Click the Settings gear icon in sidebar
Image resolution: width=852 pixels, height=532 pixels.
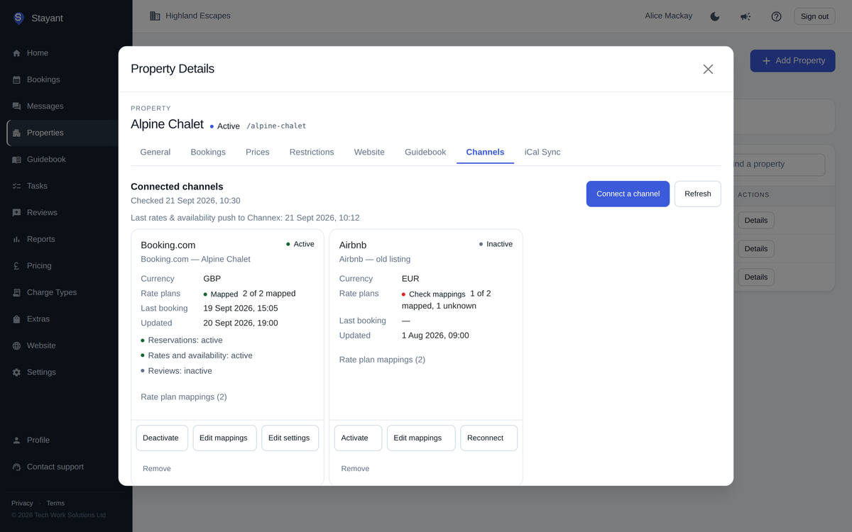[16, 372]
